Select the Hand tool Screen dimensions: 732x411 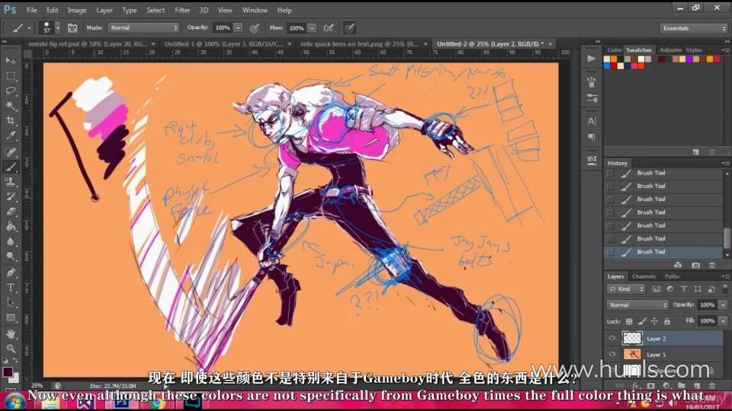tap(11, 333)
